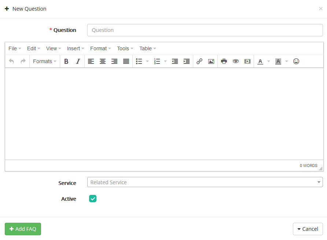
Task: Align text left
Action: point(91,61)
